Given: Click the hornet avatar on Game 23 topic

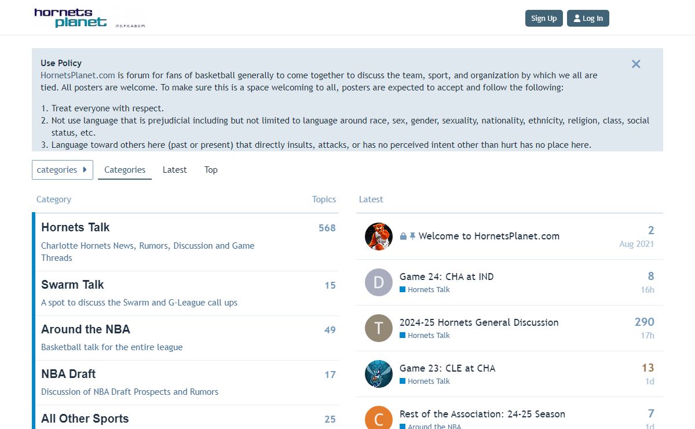Looking at the screenshot, I should coord(379,374).
